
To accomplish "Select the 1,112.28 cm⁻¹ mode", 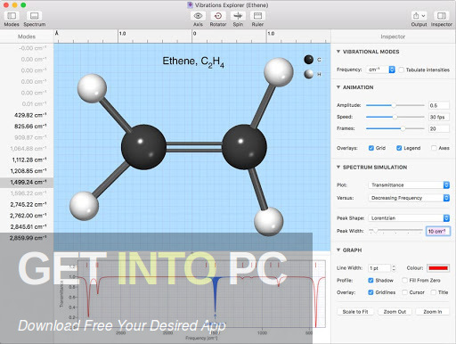I will click(x=27, y=160).
